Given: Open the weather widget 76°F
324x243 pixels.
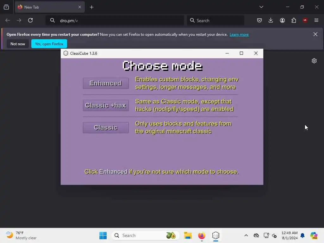Looking at the screenshot, I should 21,235.
